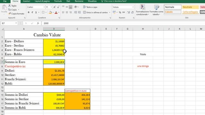Click the formula bar containing 2000

(x=123, y=23)
